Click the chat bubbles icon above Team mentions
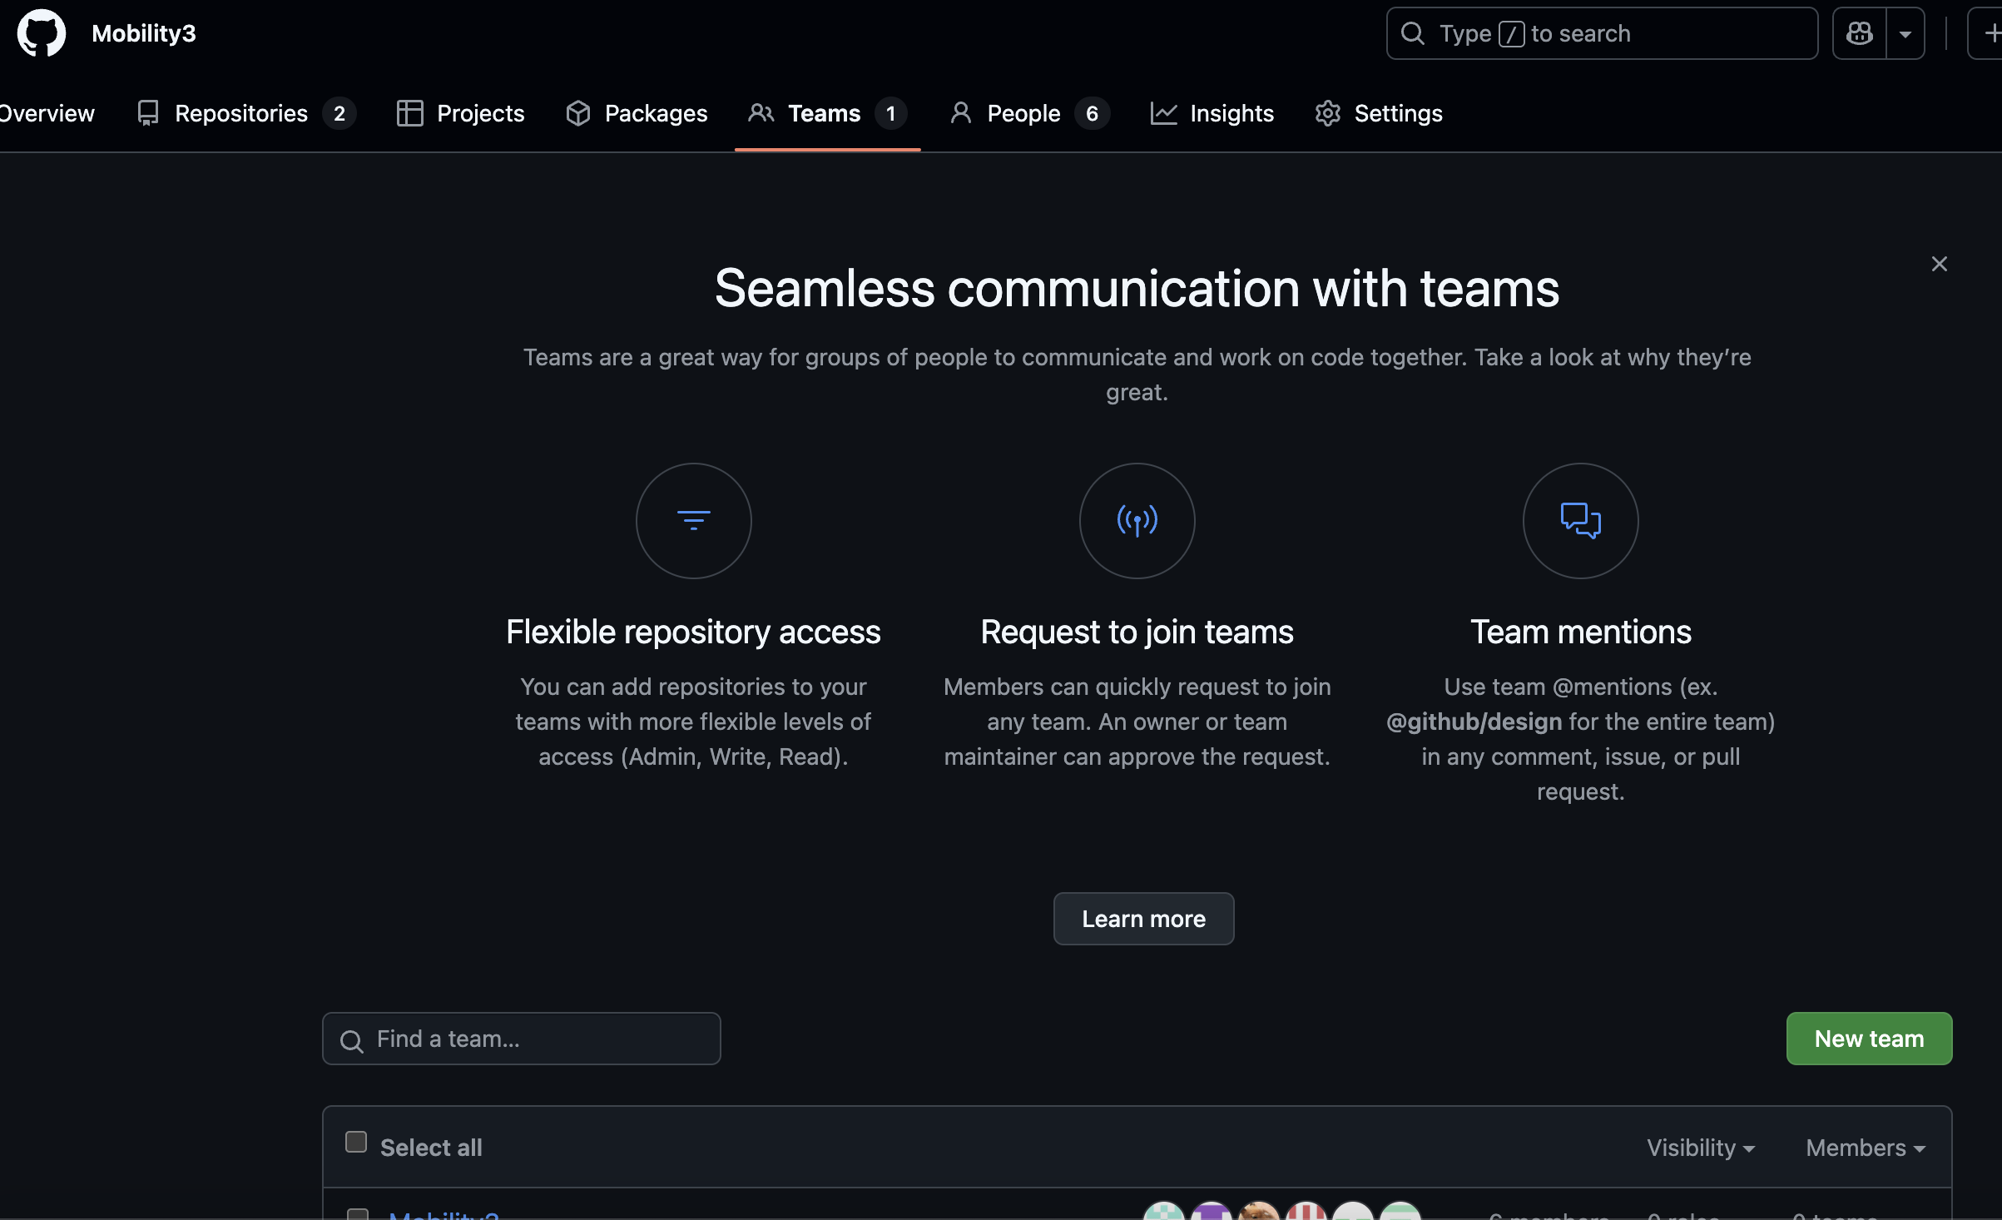The width and height of the screenshot is (2002, 1220). click(1580, 521)
